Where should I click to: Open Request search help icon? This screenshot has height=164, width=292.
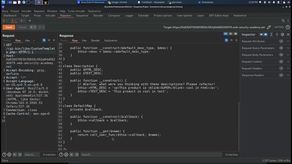coord(4,154)
